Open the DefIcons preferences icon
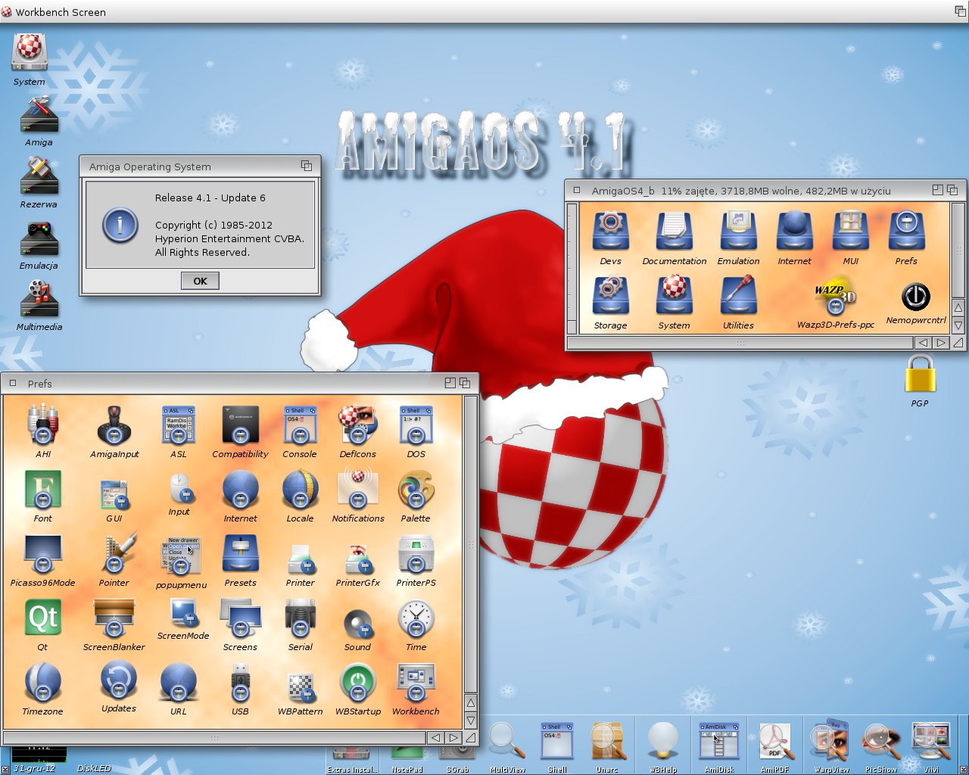 (357, 425)
